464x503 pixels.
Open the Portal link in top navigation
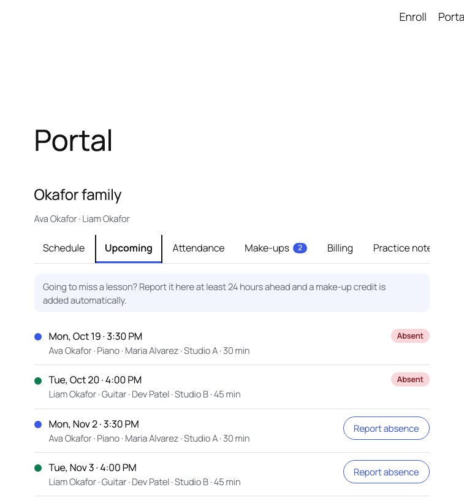pyautogui.click(x=451, y=17)
